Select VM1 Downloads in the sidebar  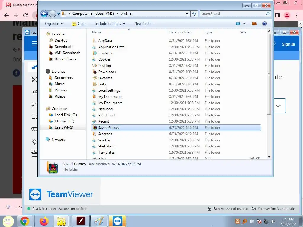point(67,53)
